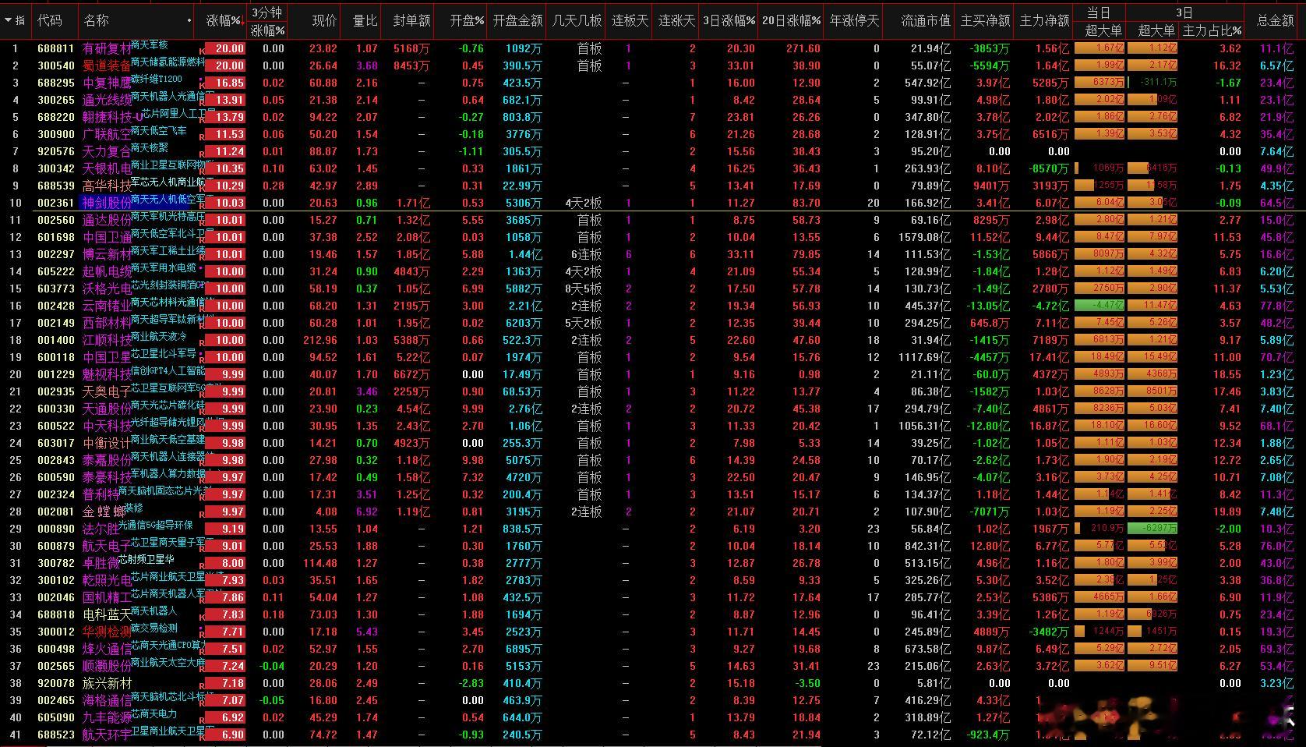
Task: Select stock 卓胜微 in the list
Action: click(x=101, y=563)
